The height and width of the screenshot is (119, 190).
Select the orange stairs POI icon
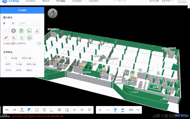(x=14, y=38)
